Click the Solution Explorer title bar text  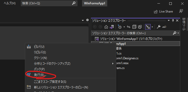109,21
